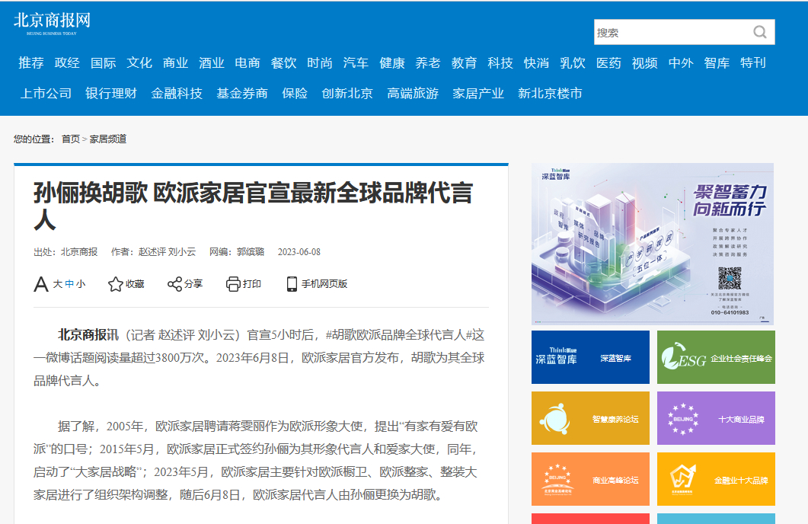
Task: Click the 首页 breadcrumb link
Action: [70, 139]
